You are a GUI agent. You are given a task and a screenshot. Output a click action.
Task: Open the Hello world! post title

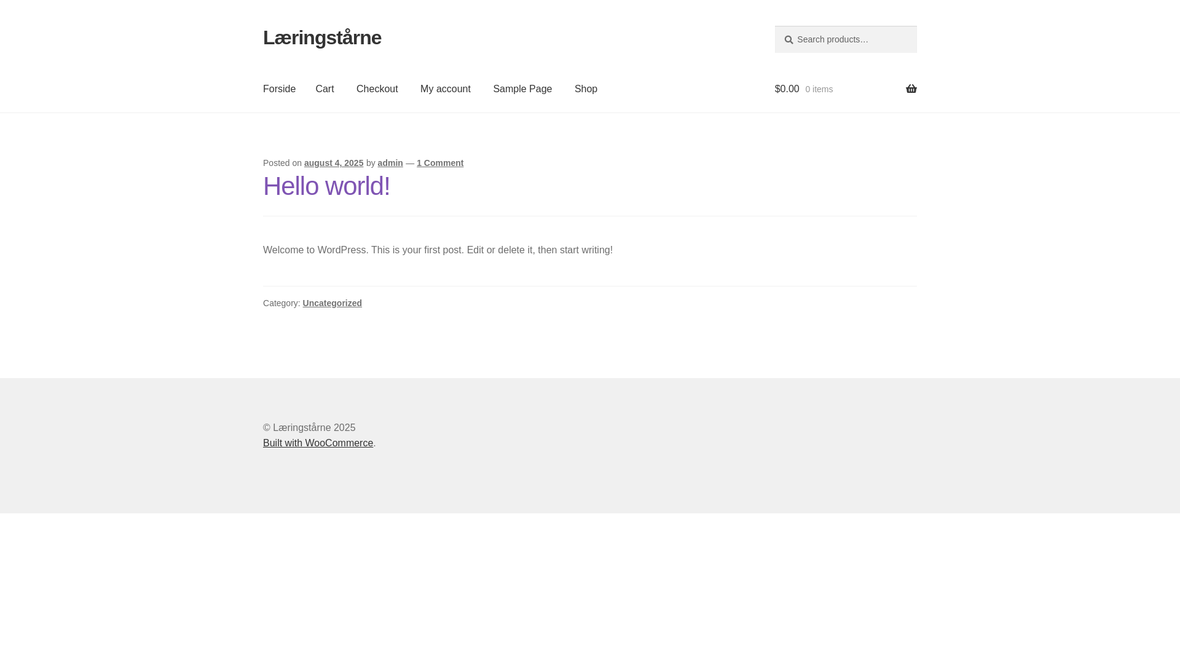coord(326,186)
